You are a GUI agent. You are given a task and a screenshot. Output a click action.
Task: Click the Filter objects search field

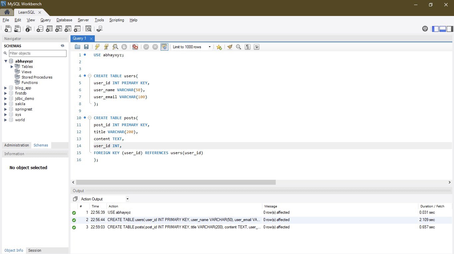(37, 53)
